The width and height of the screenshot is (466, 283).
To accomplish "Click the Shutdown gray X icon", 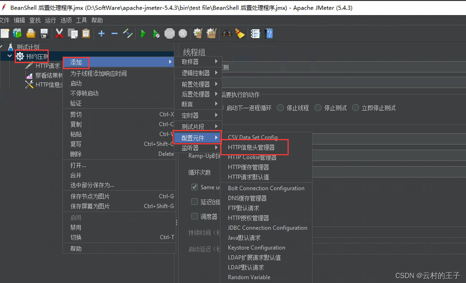I will click(183, 34).
